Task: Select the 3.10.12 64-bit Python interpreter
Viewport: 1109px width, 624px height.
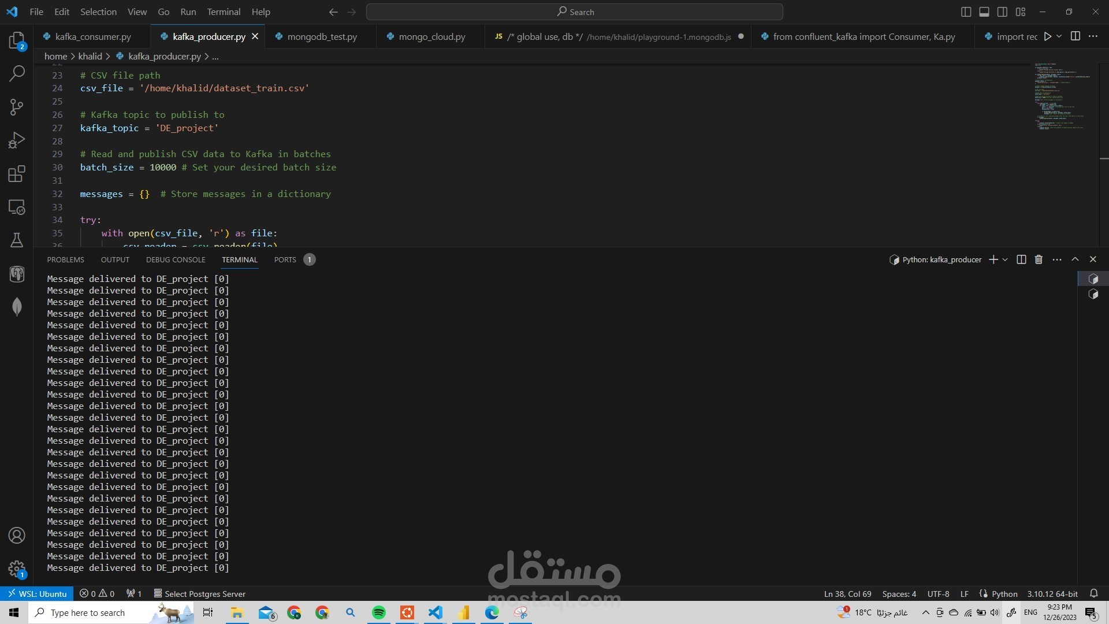Action: pyautogui.click(x=1052, y=594)
